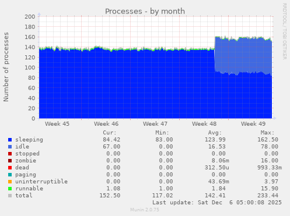Click the 'Week 49' axis label
The image size is (290, 216).
coord(253,124)
